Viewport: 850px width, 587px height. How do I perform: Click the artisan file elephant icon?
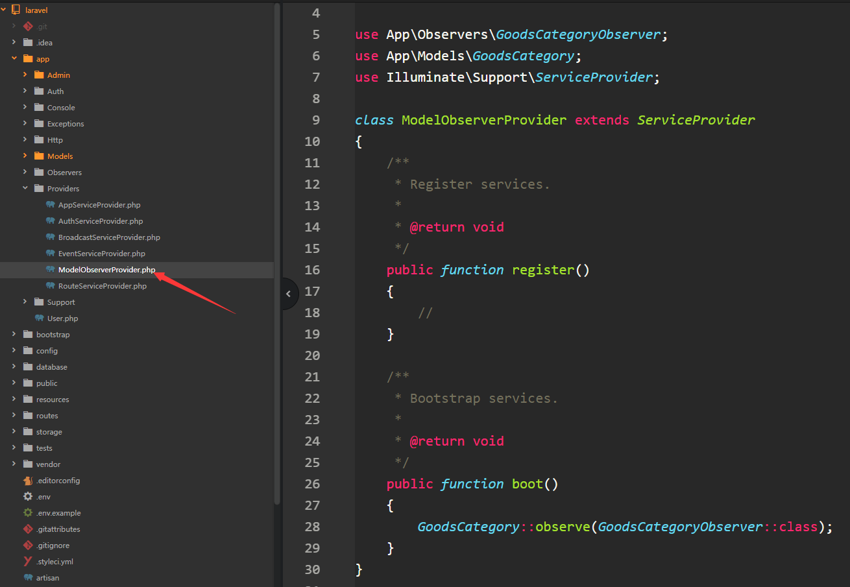pos(27,578)
